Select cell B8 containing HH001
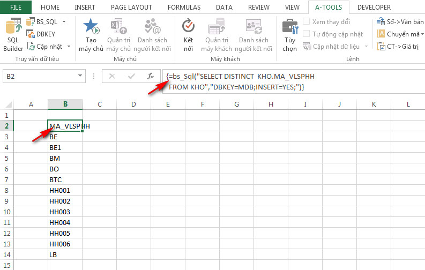This screenshot has height=270, width=425. [x=65, y=190]
